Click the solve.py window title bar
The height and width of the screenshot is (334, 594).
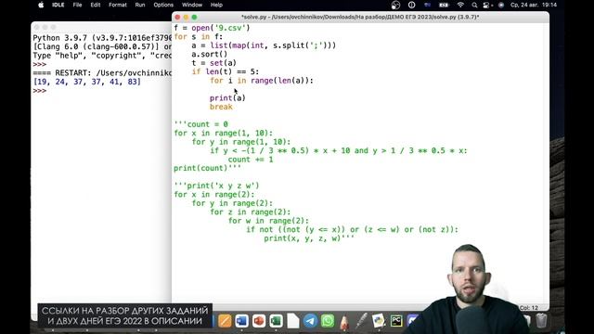click(x=360, y=17)
